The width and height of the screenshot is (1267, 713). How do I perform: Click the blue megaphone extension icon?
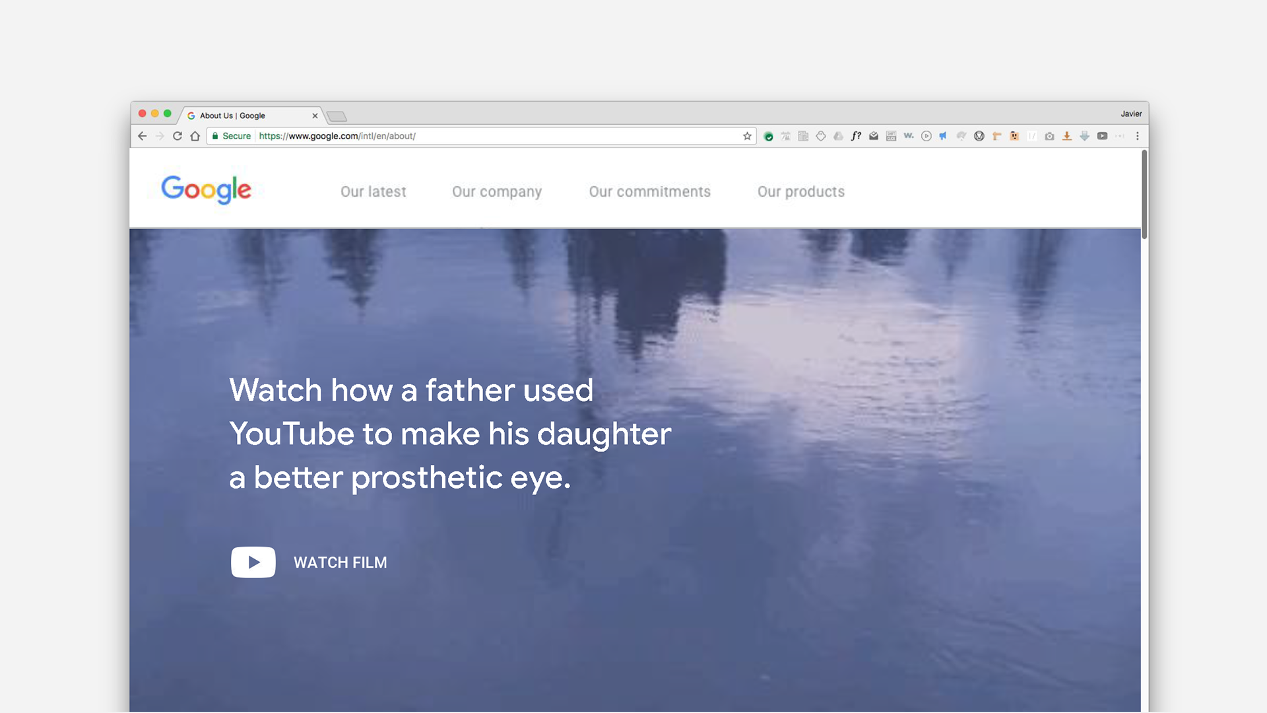pos(943,136)
